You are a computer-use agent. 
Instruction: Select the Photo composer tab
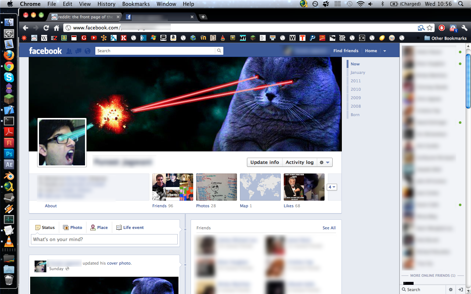(72, 227)
